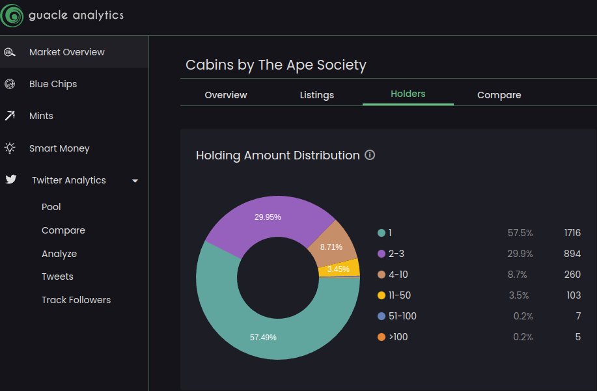Click holder count 7
Viewport: 597px width, 391px height.
[578, 316]
